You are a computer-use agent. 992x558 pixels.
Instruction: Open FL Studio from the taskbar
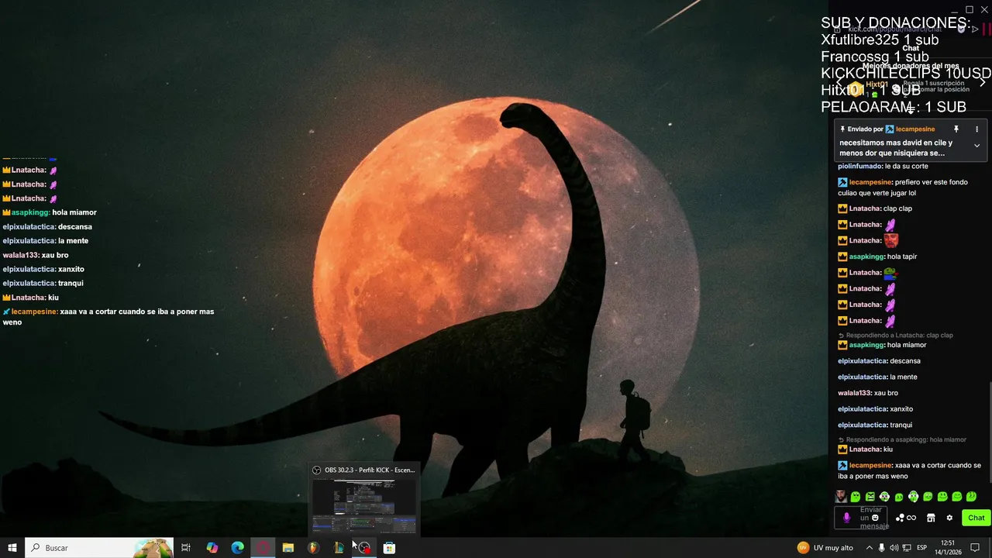pyautogui.click(x=313, y=548)
